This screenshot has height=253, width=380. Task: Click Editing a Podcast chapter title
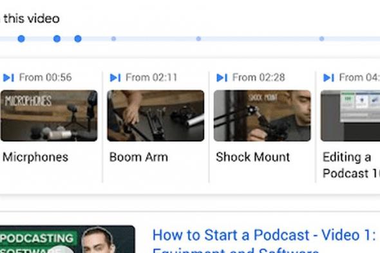[351, 165]
